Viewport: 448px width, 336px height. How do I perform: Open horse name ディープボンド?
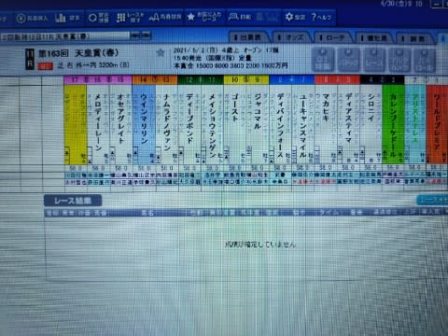coord(189,119)
